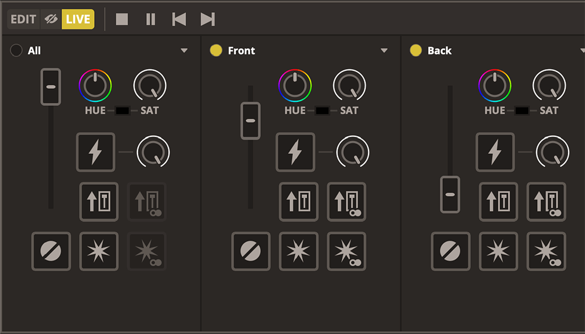The image size is (585, 334).
Task: Click the blackout button in All group
Action: coord(51,251)
